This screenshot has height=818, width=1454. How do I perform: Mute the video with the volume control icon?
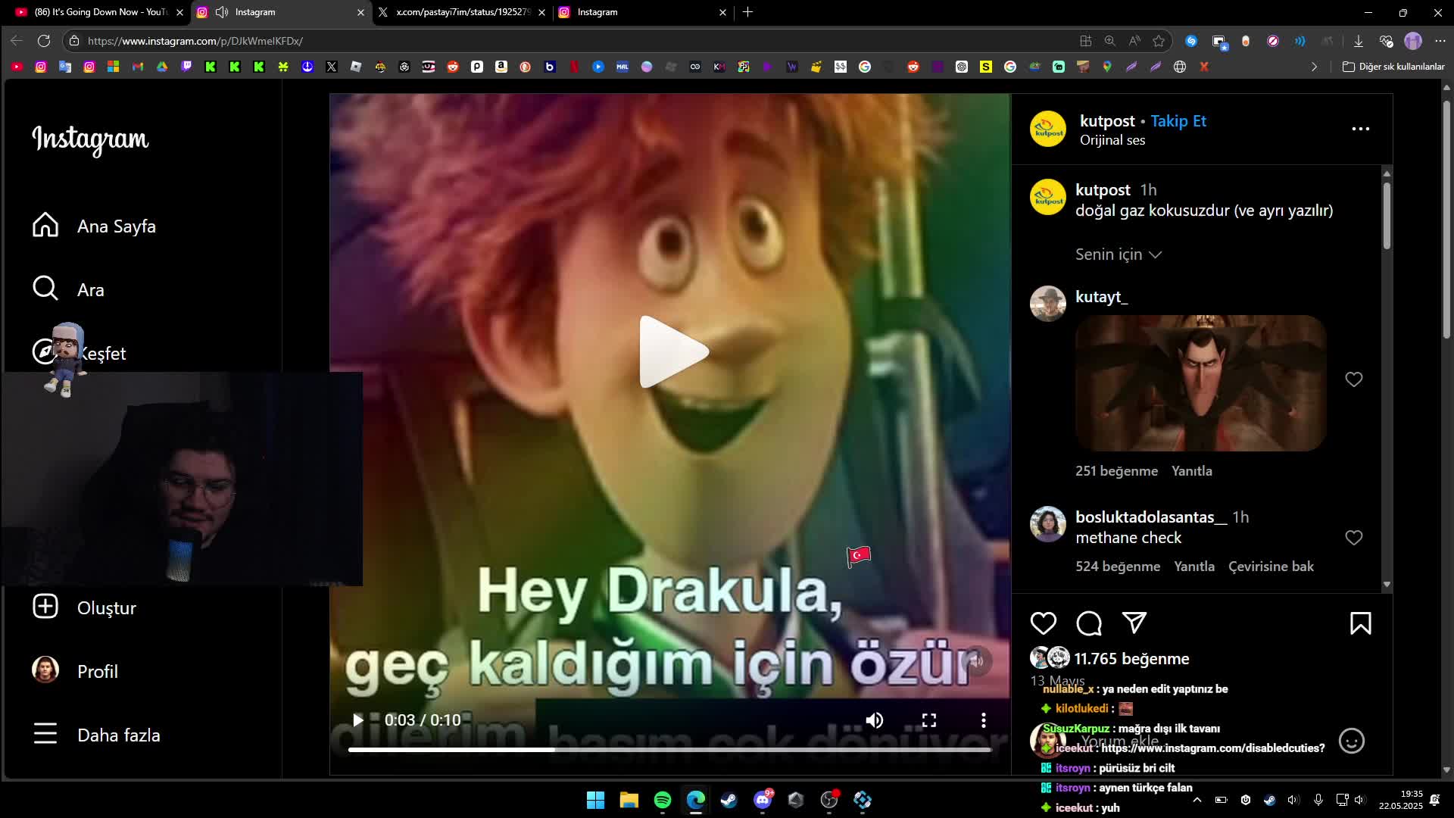tap(875, 720)
